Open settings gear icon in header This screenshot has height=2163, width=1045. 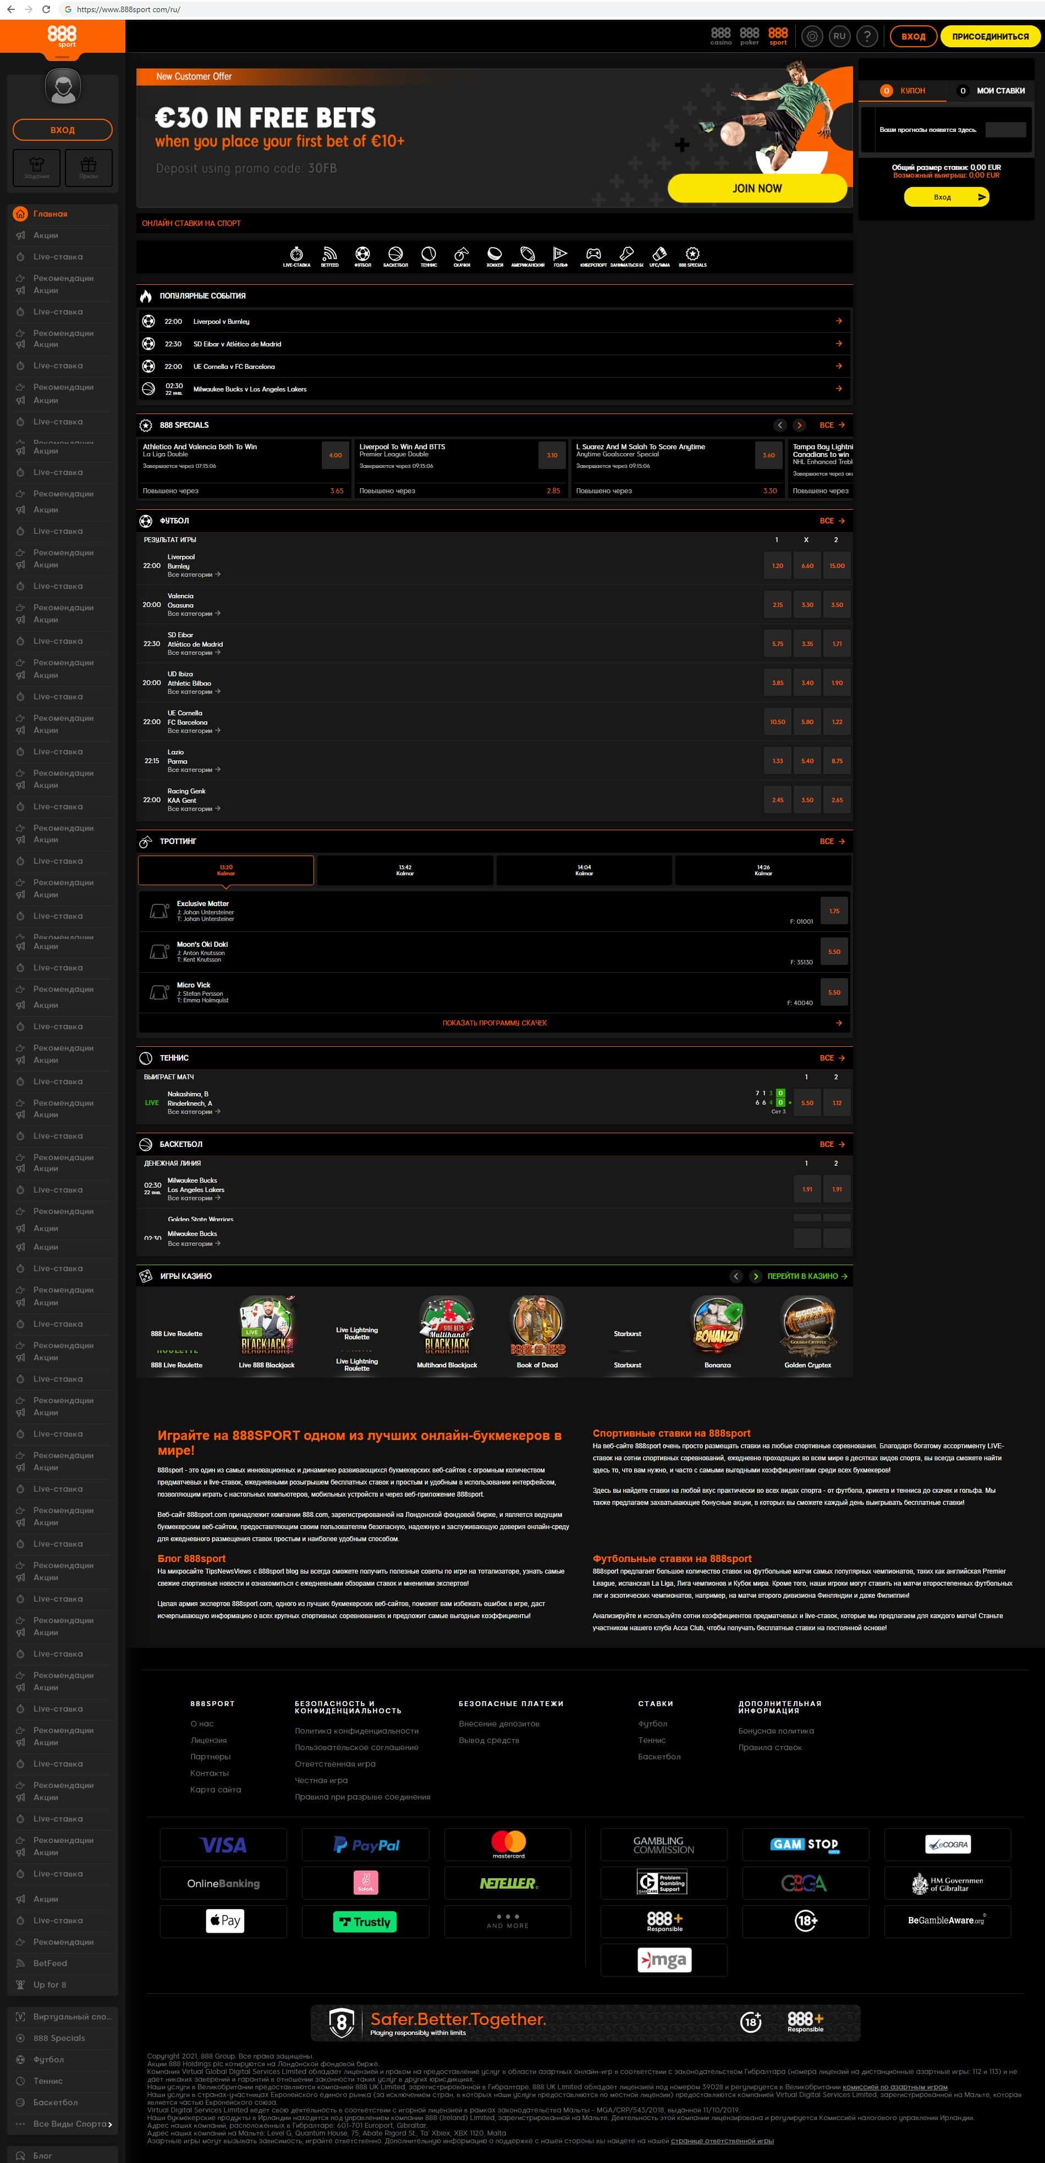click(811, 36)
